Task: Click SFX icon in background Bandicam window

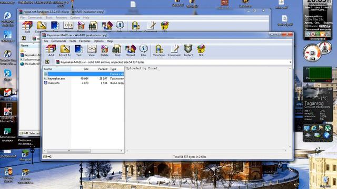Action: (x=164, y=27)
